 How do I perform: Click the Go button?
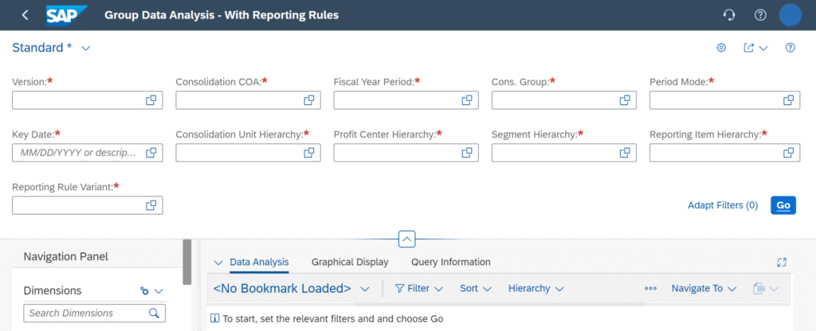pos(783,205)
